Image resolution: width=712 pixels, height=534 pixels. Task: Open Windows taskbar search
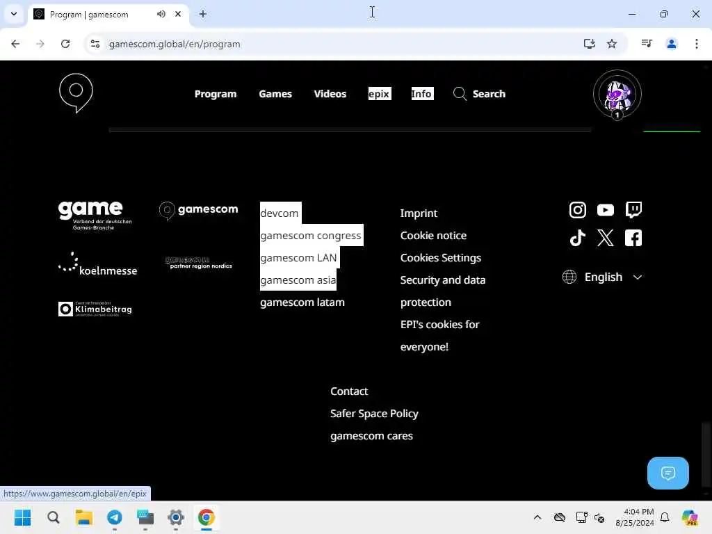[x=53, y=517]
